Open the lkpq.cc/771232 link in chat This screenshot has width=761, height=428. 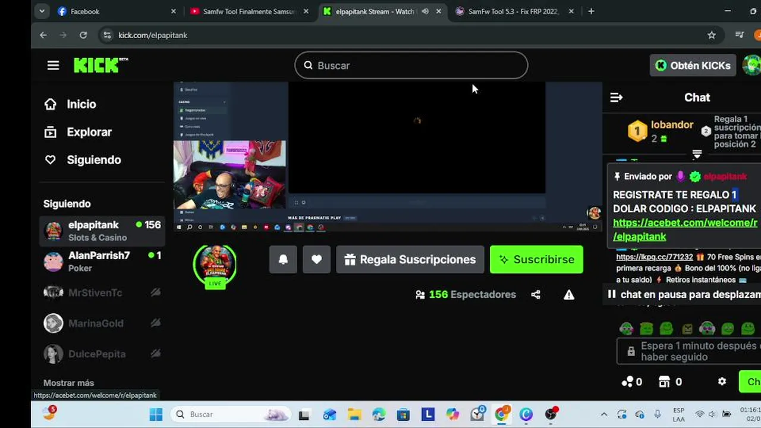[x=654, y=257]
